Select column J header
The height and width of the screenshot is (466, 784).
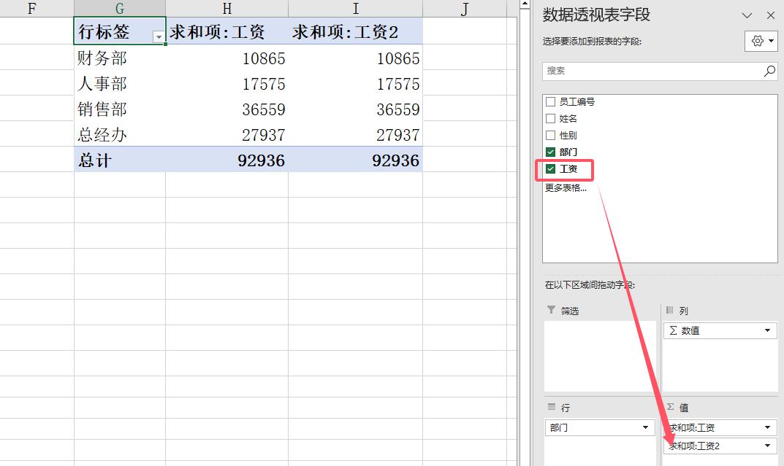[x=465, y=8]
